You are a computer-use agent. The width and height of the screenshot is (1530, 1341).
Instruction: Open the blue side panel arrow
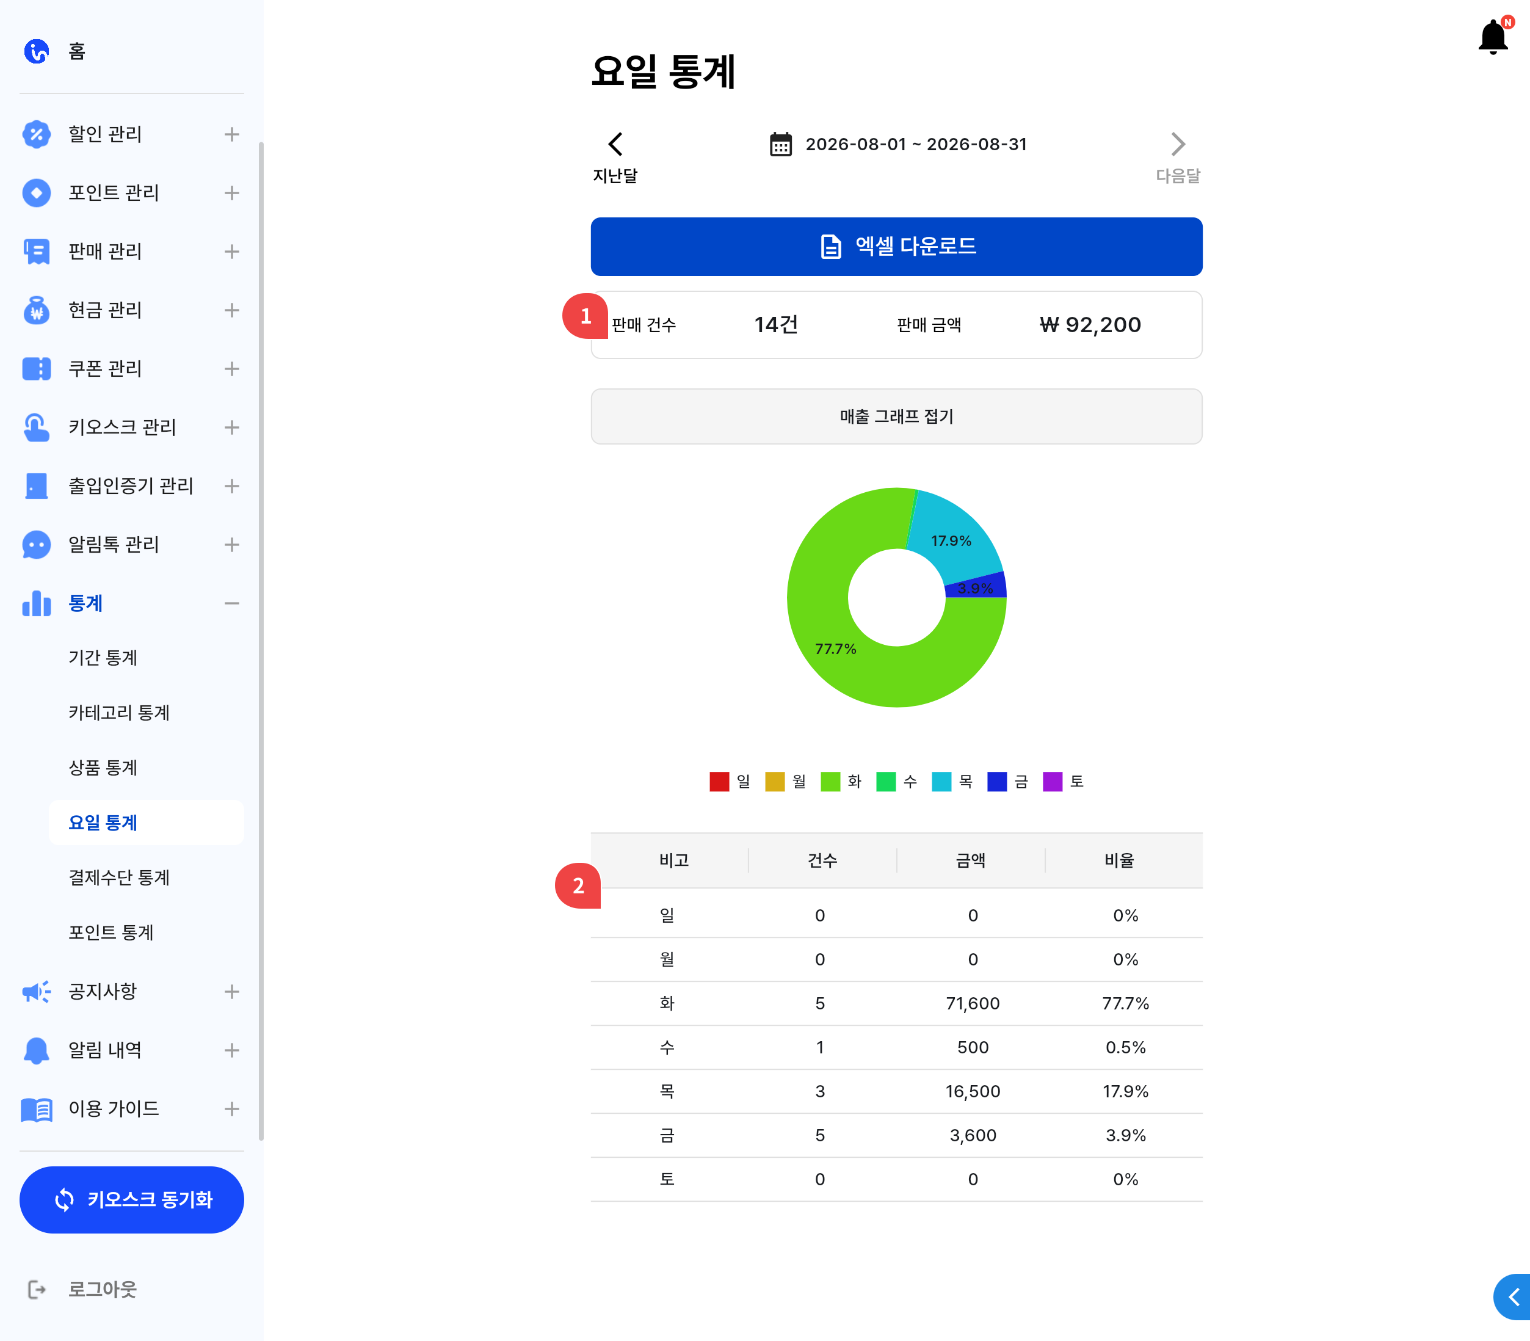(1513, 1297)
